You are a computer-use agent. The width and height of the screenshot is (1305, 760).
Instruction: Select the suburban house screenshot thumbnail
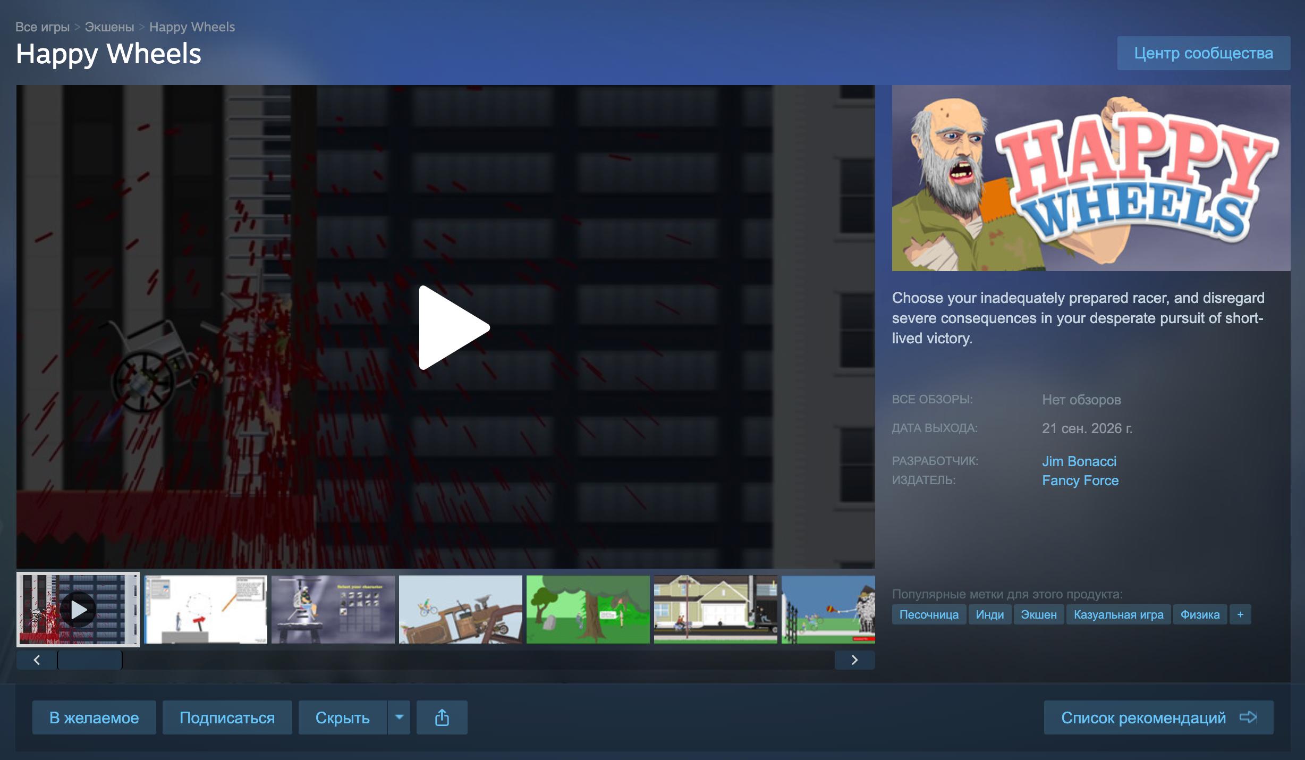(x=716, y=610)
